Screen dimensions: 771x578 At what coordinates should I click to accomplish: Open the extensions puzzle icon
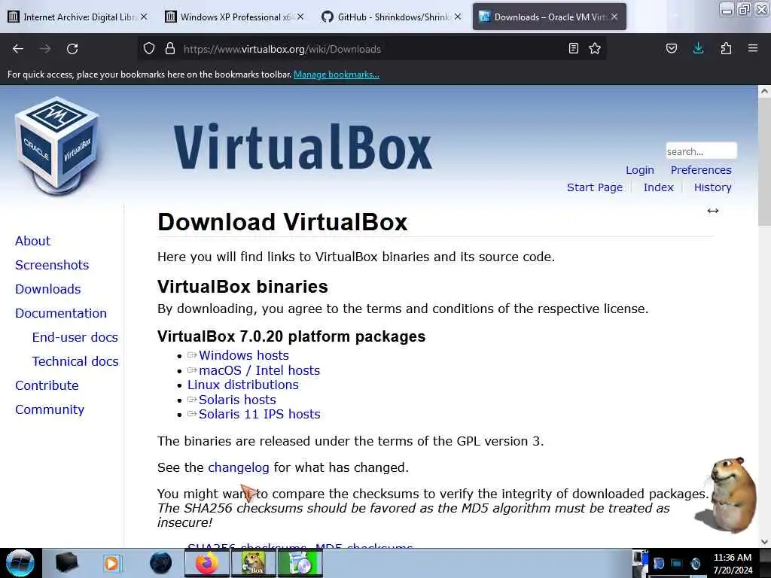click(x=726, y=49)
